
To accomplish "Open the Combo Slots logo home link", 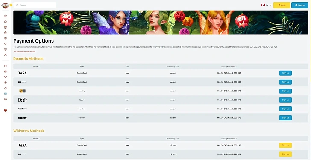I will [x=5, y=5].
